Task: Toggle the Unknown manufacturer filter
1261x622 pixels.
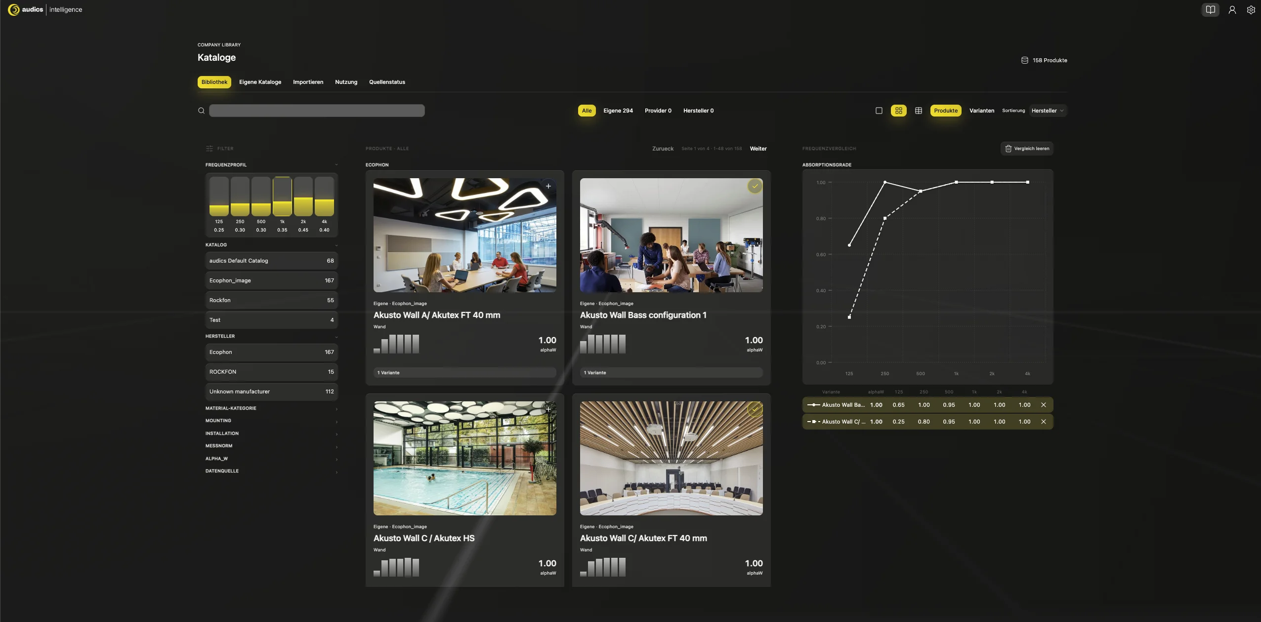Action: click(272, 391)
